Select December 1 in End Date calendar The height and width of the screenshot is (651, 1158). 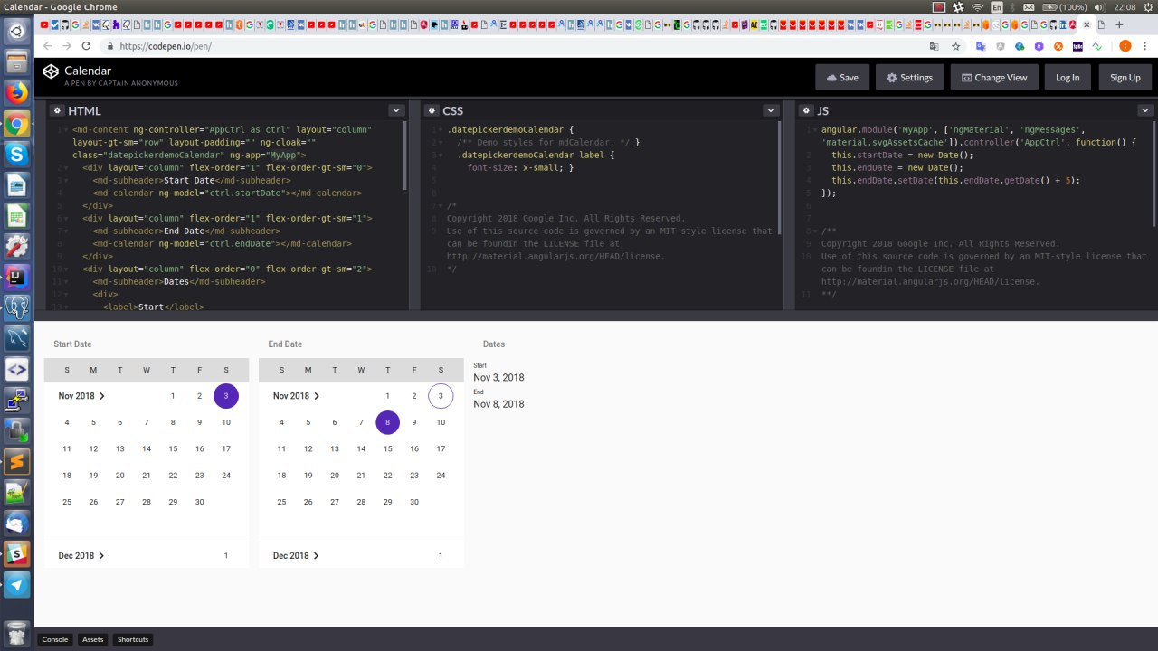441,556
